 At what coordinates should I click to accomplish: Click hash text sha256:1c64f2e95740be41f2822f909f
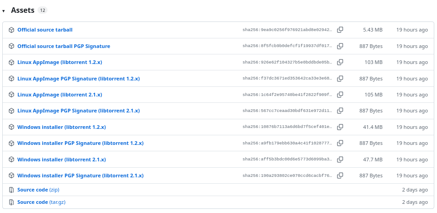click(x=288, y=95)
